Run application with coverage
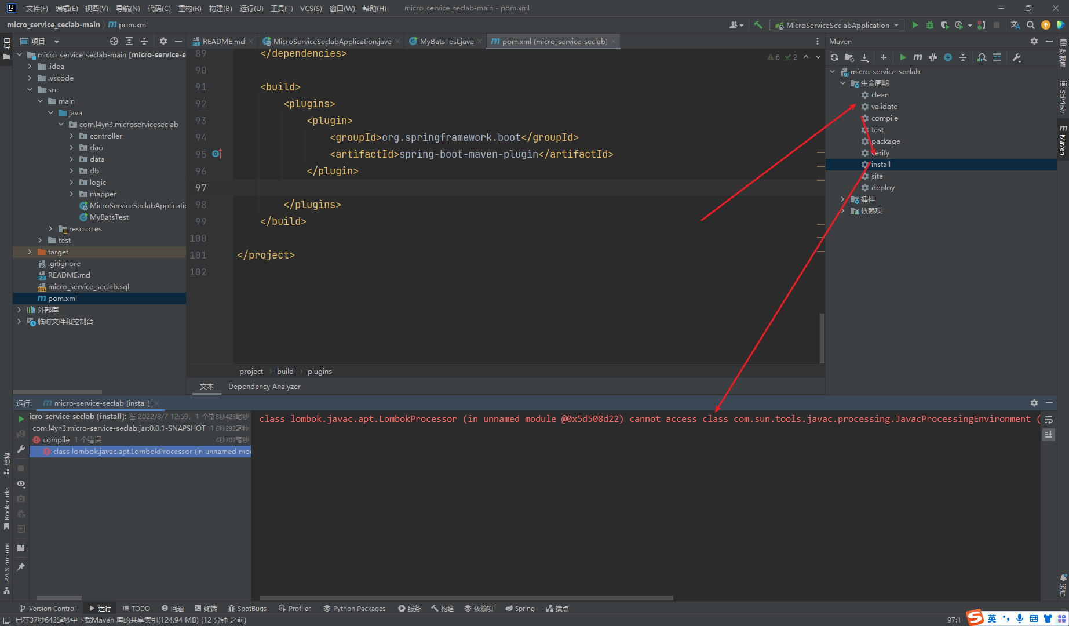This screenshot has height=626, width=1069. (x=945, y=25)
